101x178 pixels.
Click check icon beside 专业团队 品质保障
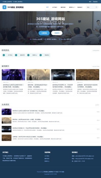(x=31, y=39)
